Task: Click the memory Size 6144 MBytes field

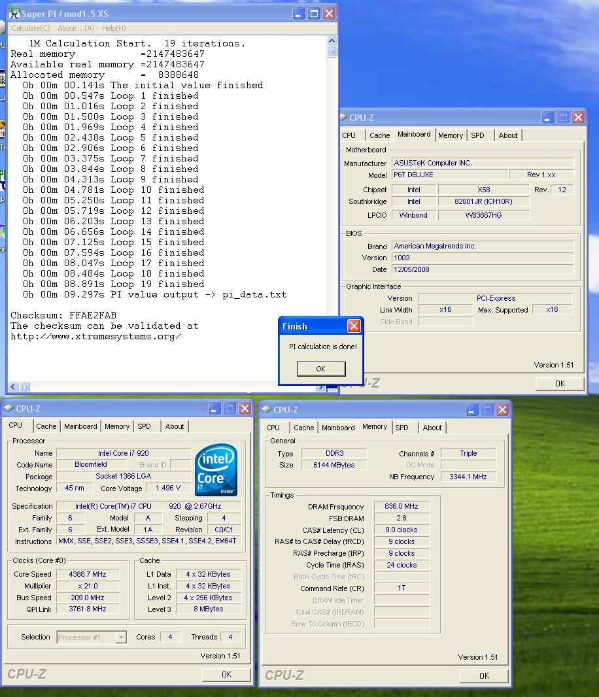Action: click(334, 465)
